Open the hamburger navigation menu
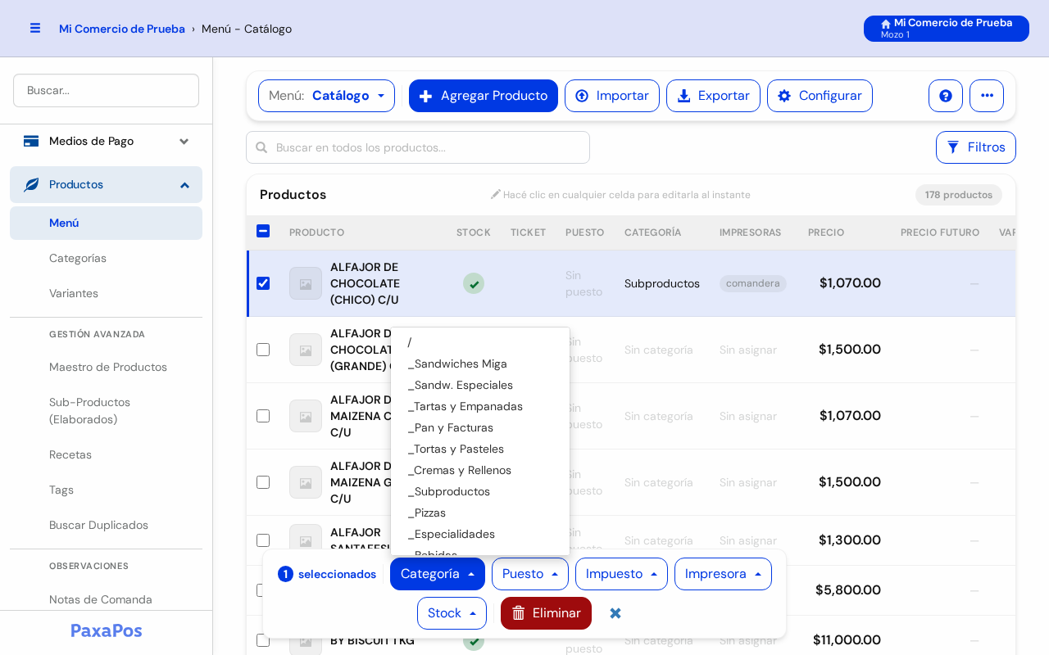 (x=35, y=28)
